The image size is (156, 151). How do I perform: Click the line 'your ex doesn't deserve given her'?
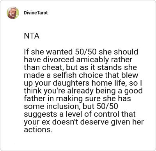[84, 122]
